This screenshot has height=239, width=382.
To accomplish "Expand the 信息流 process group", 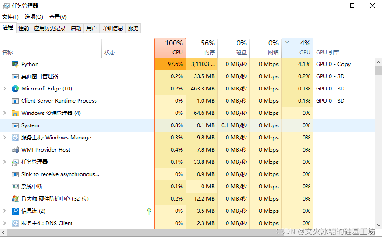I will click(5, 211).
